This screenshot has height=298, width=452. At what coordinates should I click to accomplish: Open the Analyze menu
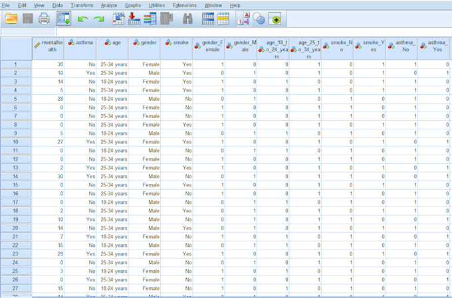pyautogui.click(x=109, y=5)
